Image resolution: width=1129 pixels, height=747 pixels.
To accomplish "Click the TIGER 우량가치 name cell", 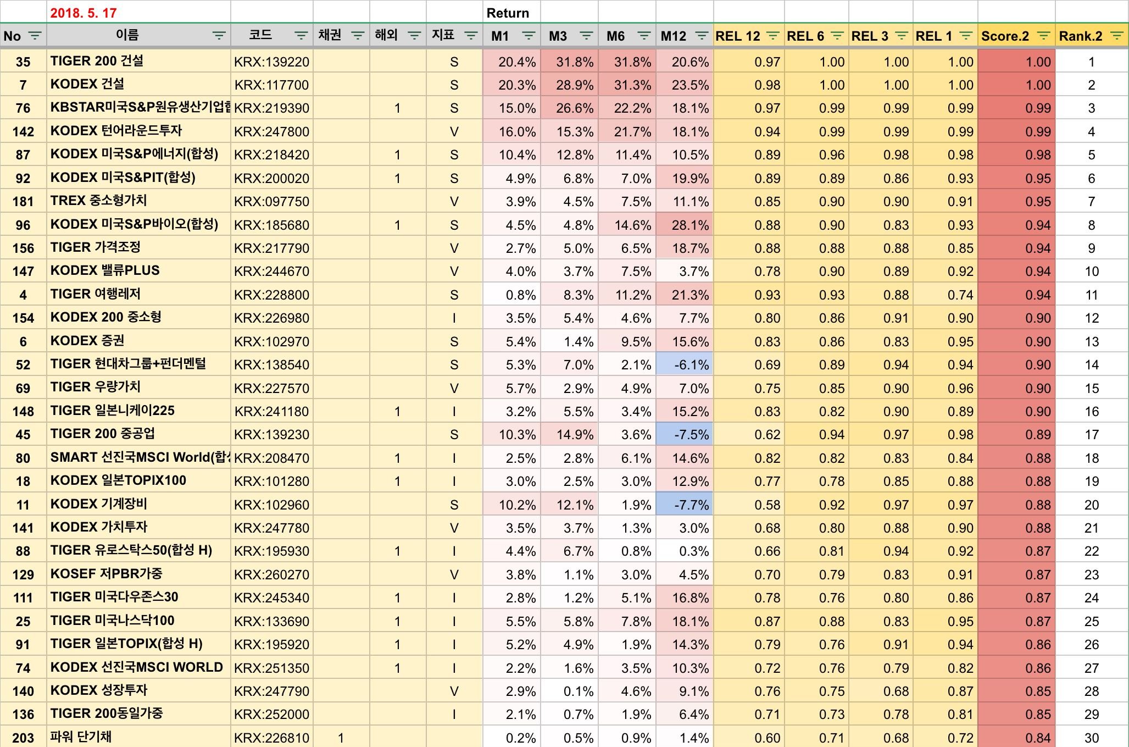I will 138,388.
